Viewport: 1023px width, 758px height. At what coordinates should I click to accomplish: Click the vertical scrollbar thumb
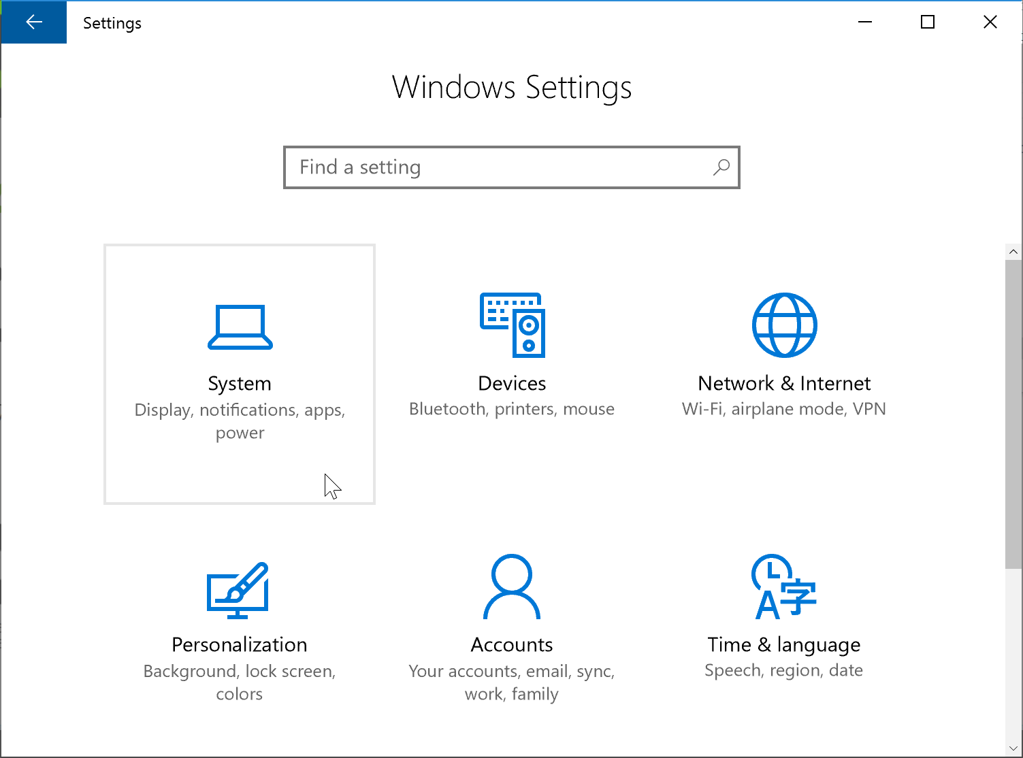tap(1013, 414)
